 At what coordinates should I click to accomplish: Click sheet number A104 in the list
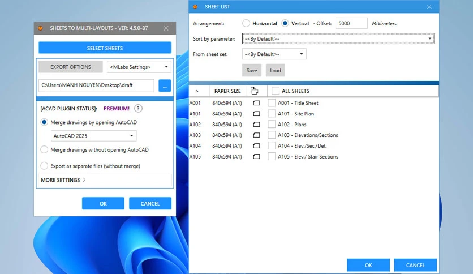195,145
